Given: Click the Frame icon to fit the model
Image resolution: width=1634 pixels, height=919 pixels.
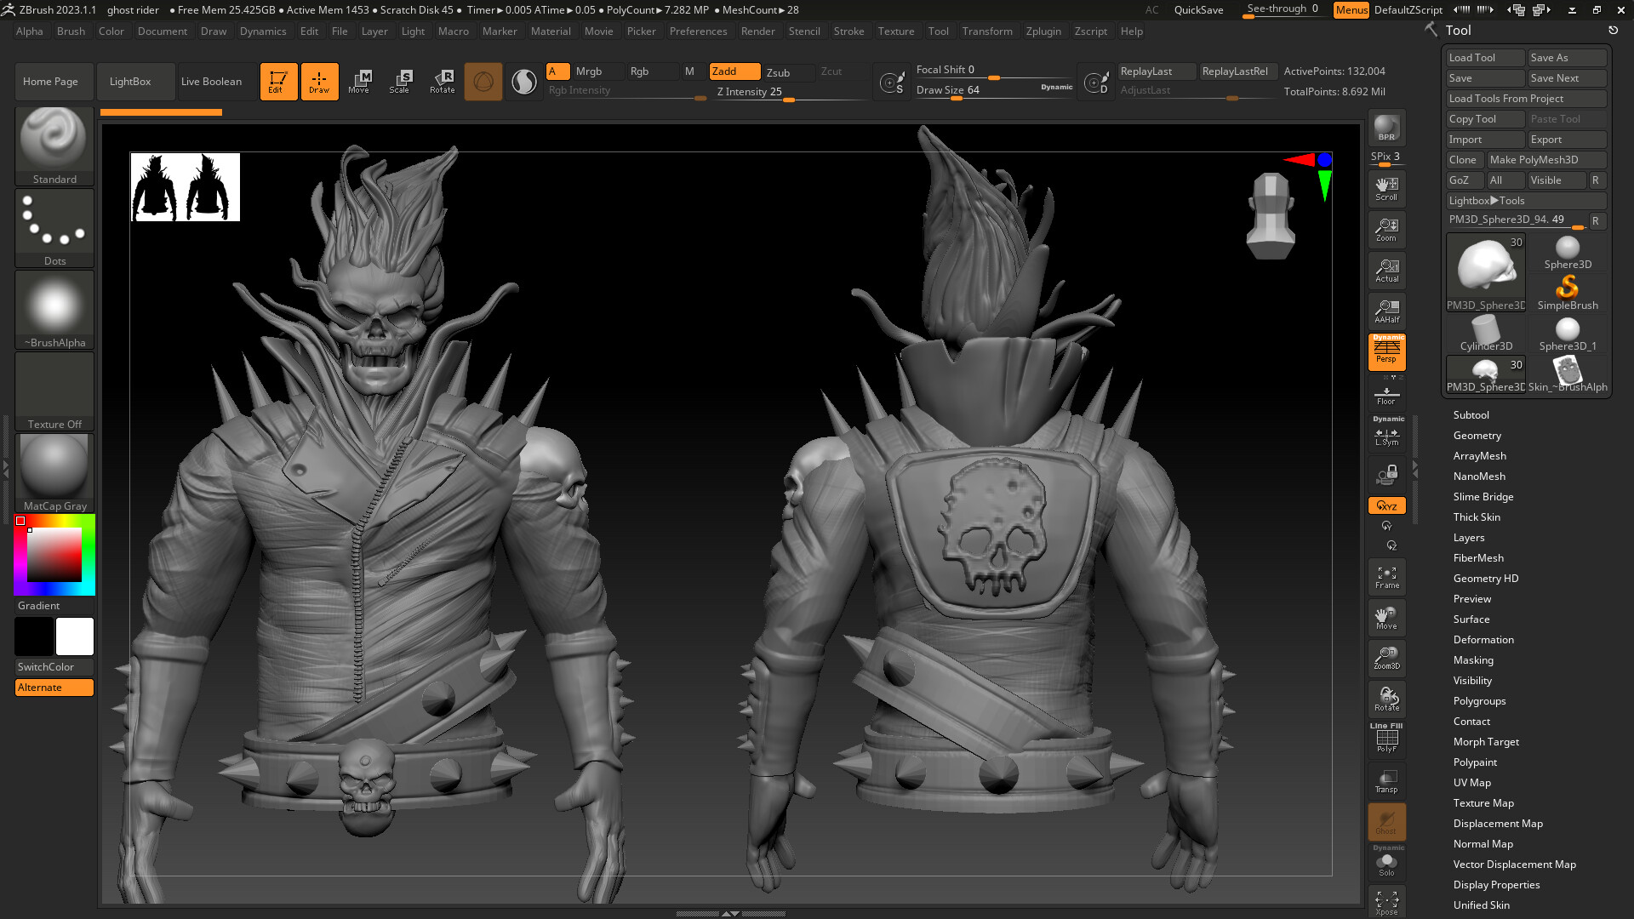Looking at the screenshot, I should (x=1386, y=576).
